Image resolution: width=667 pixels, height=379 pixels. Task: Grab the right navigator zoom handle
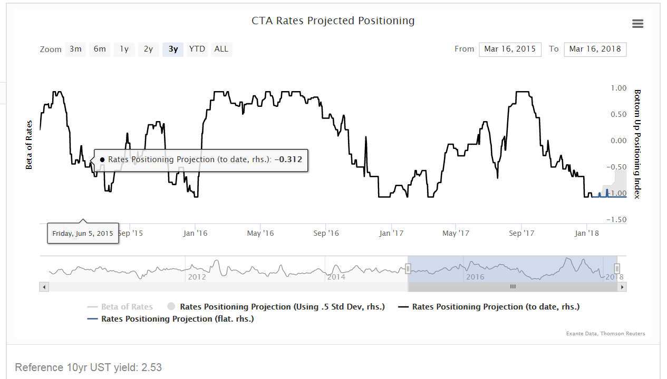(617, 268)
